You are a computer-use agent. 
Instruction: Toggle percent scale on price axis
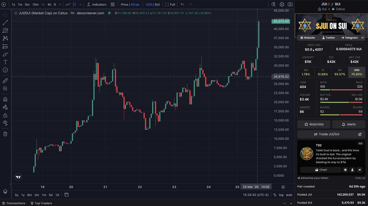click(x=275, y=195)
